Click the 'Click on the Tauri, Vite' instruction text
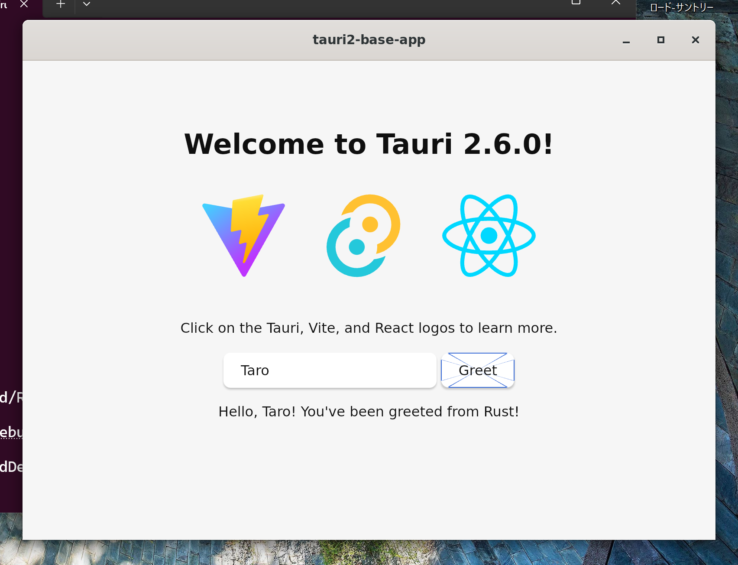 coord(369,328)
